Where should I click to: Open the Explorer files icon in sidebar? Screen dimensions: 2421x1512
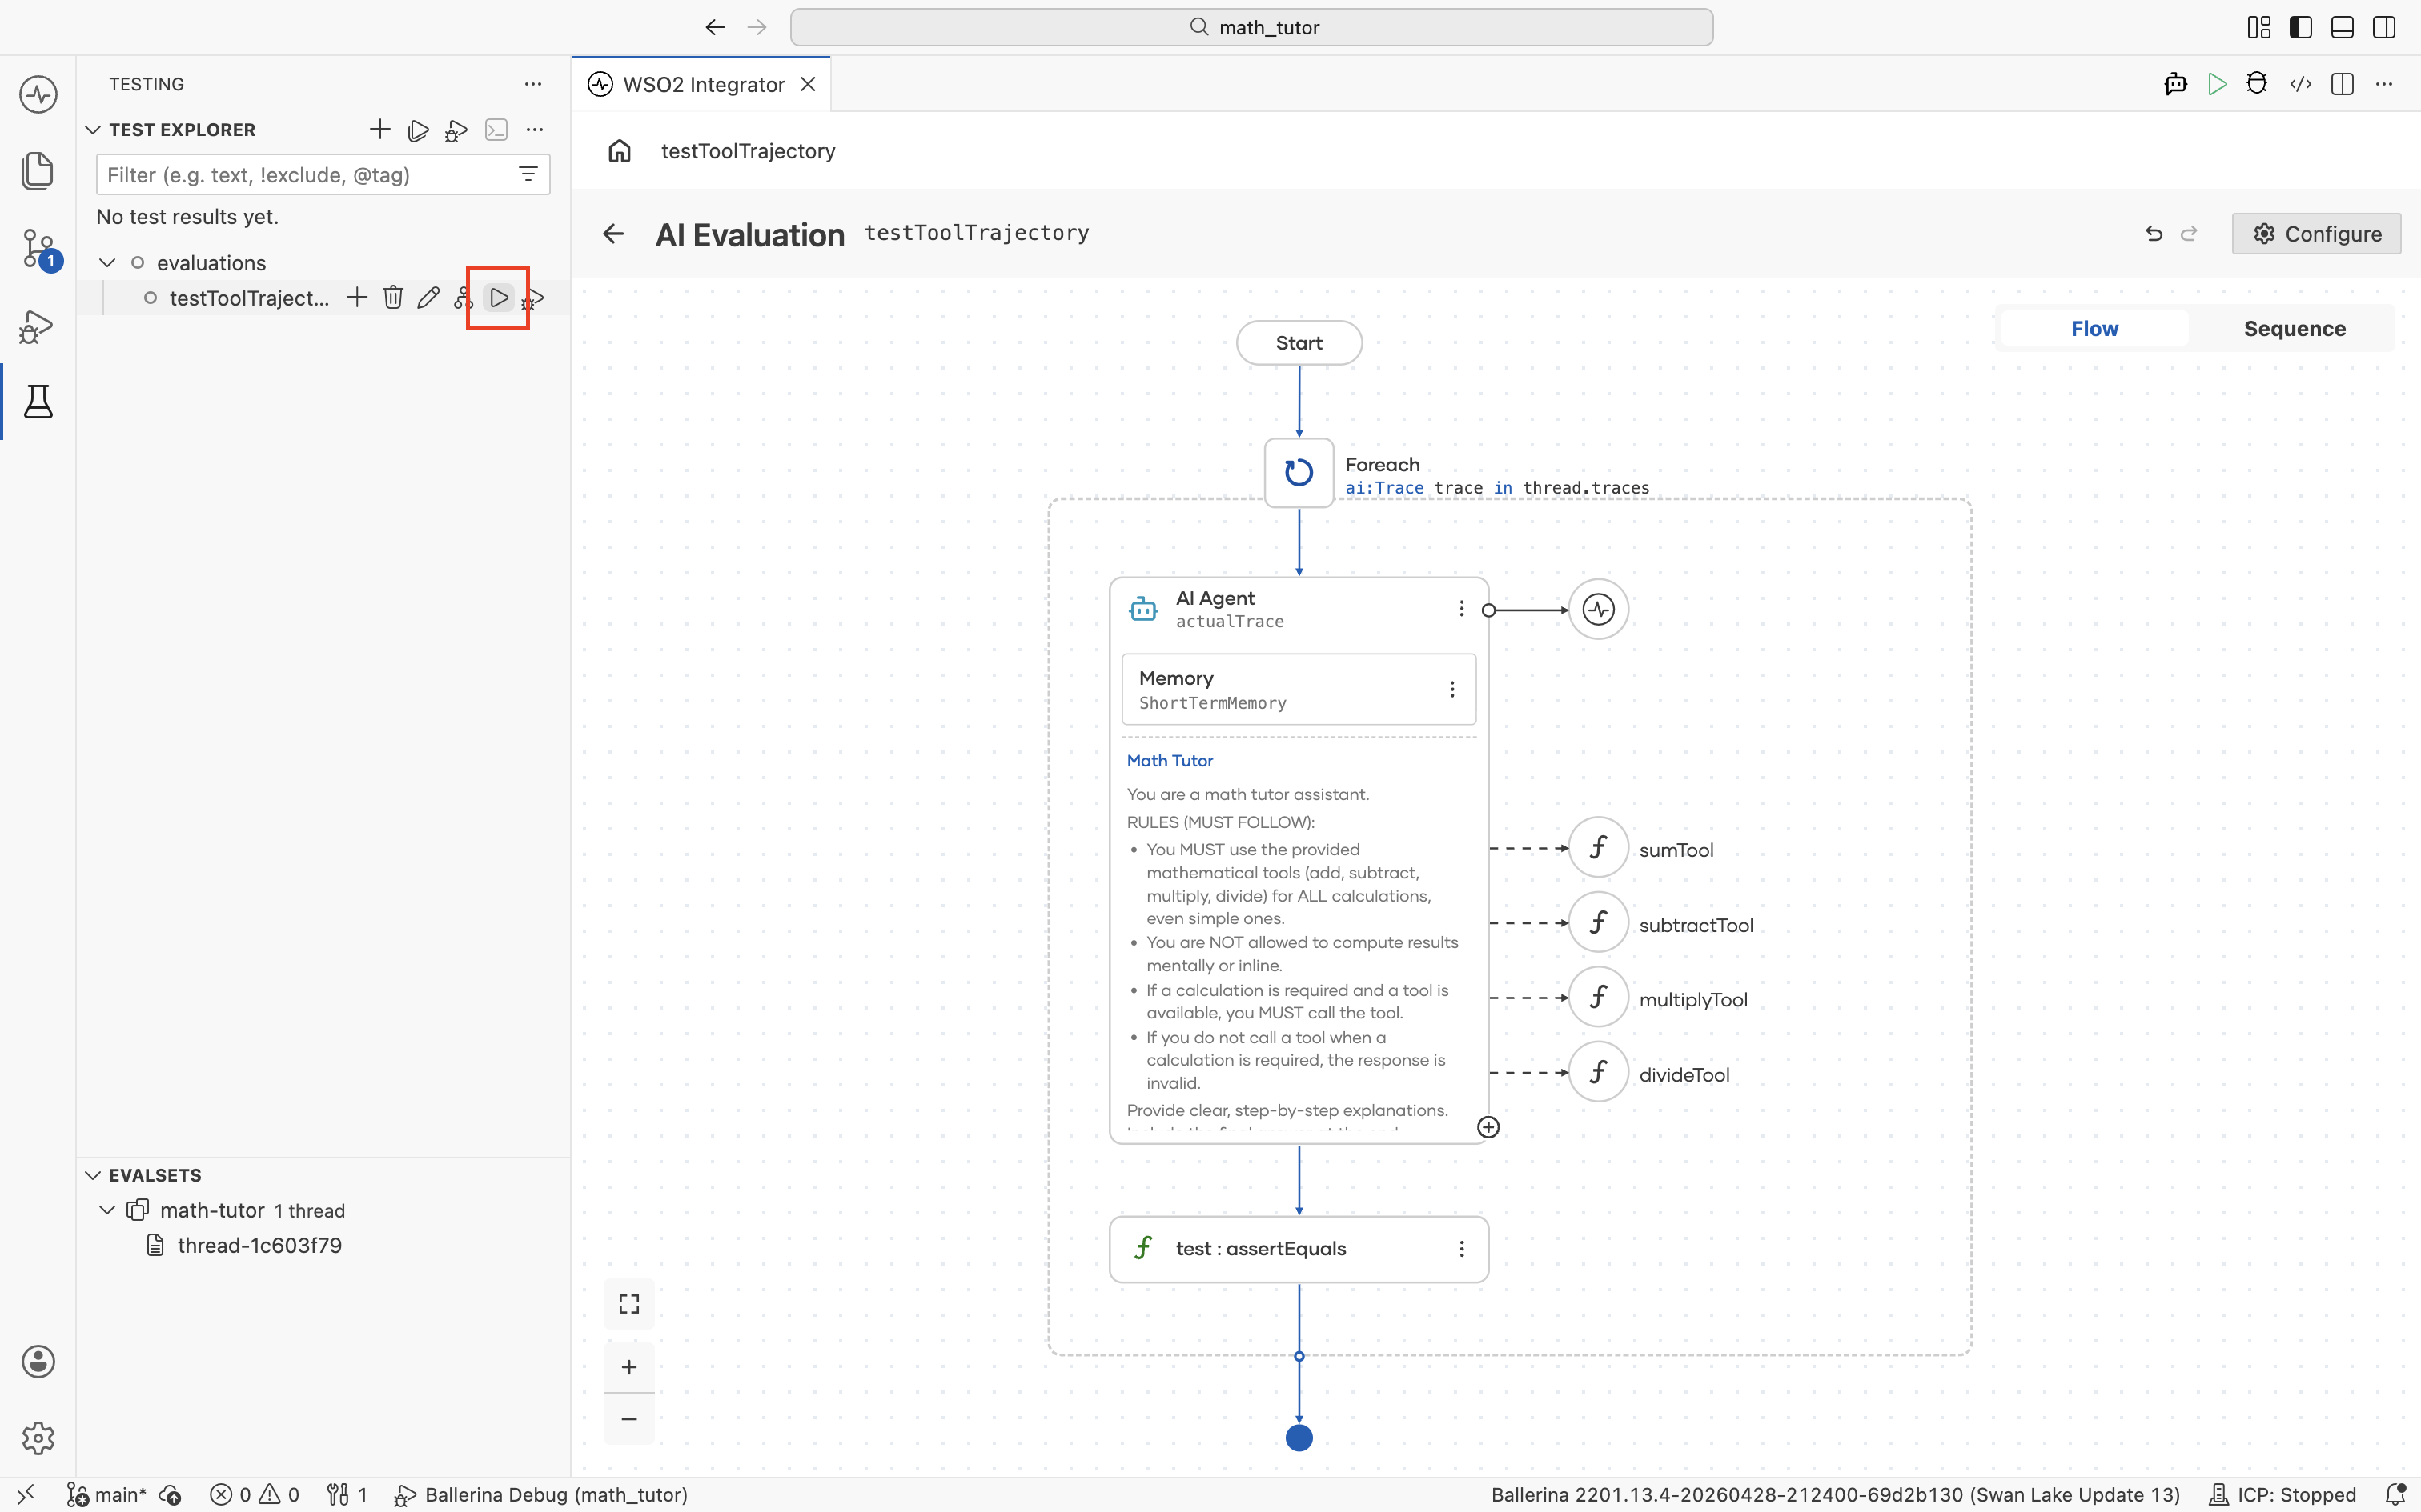coord(38,170)
